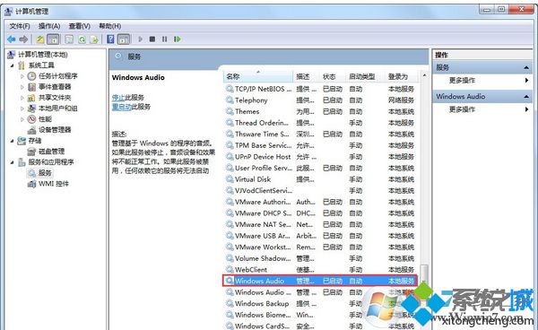Click the Back arrow toolbar icon
538x330 pixels.
point(12,39)
